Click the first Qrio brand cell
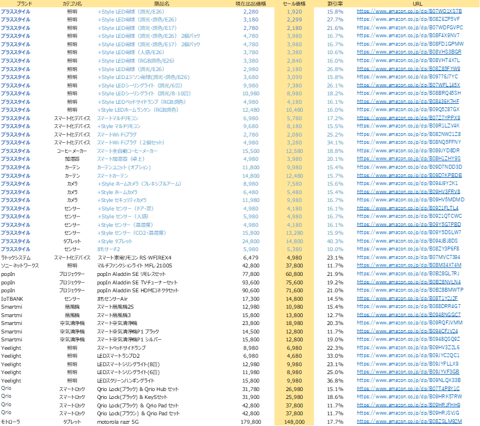This screenshot has height=426, width=480. click(x=6, y=388)
